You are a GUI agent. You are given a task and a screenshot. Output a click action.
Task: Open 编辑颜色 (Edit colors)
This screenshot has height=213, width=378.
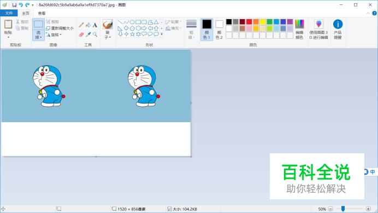point(299,30)
